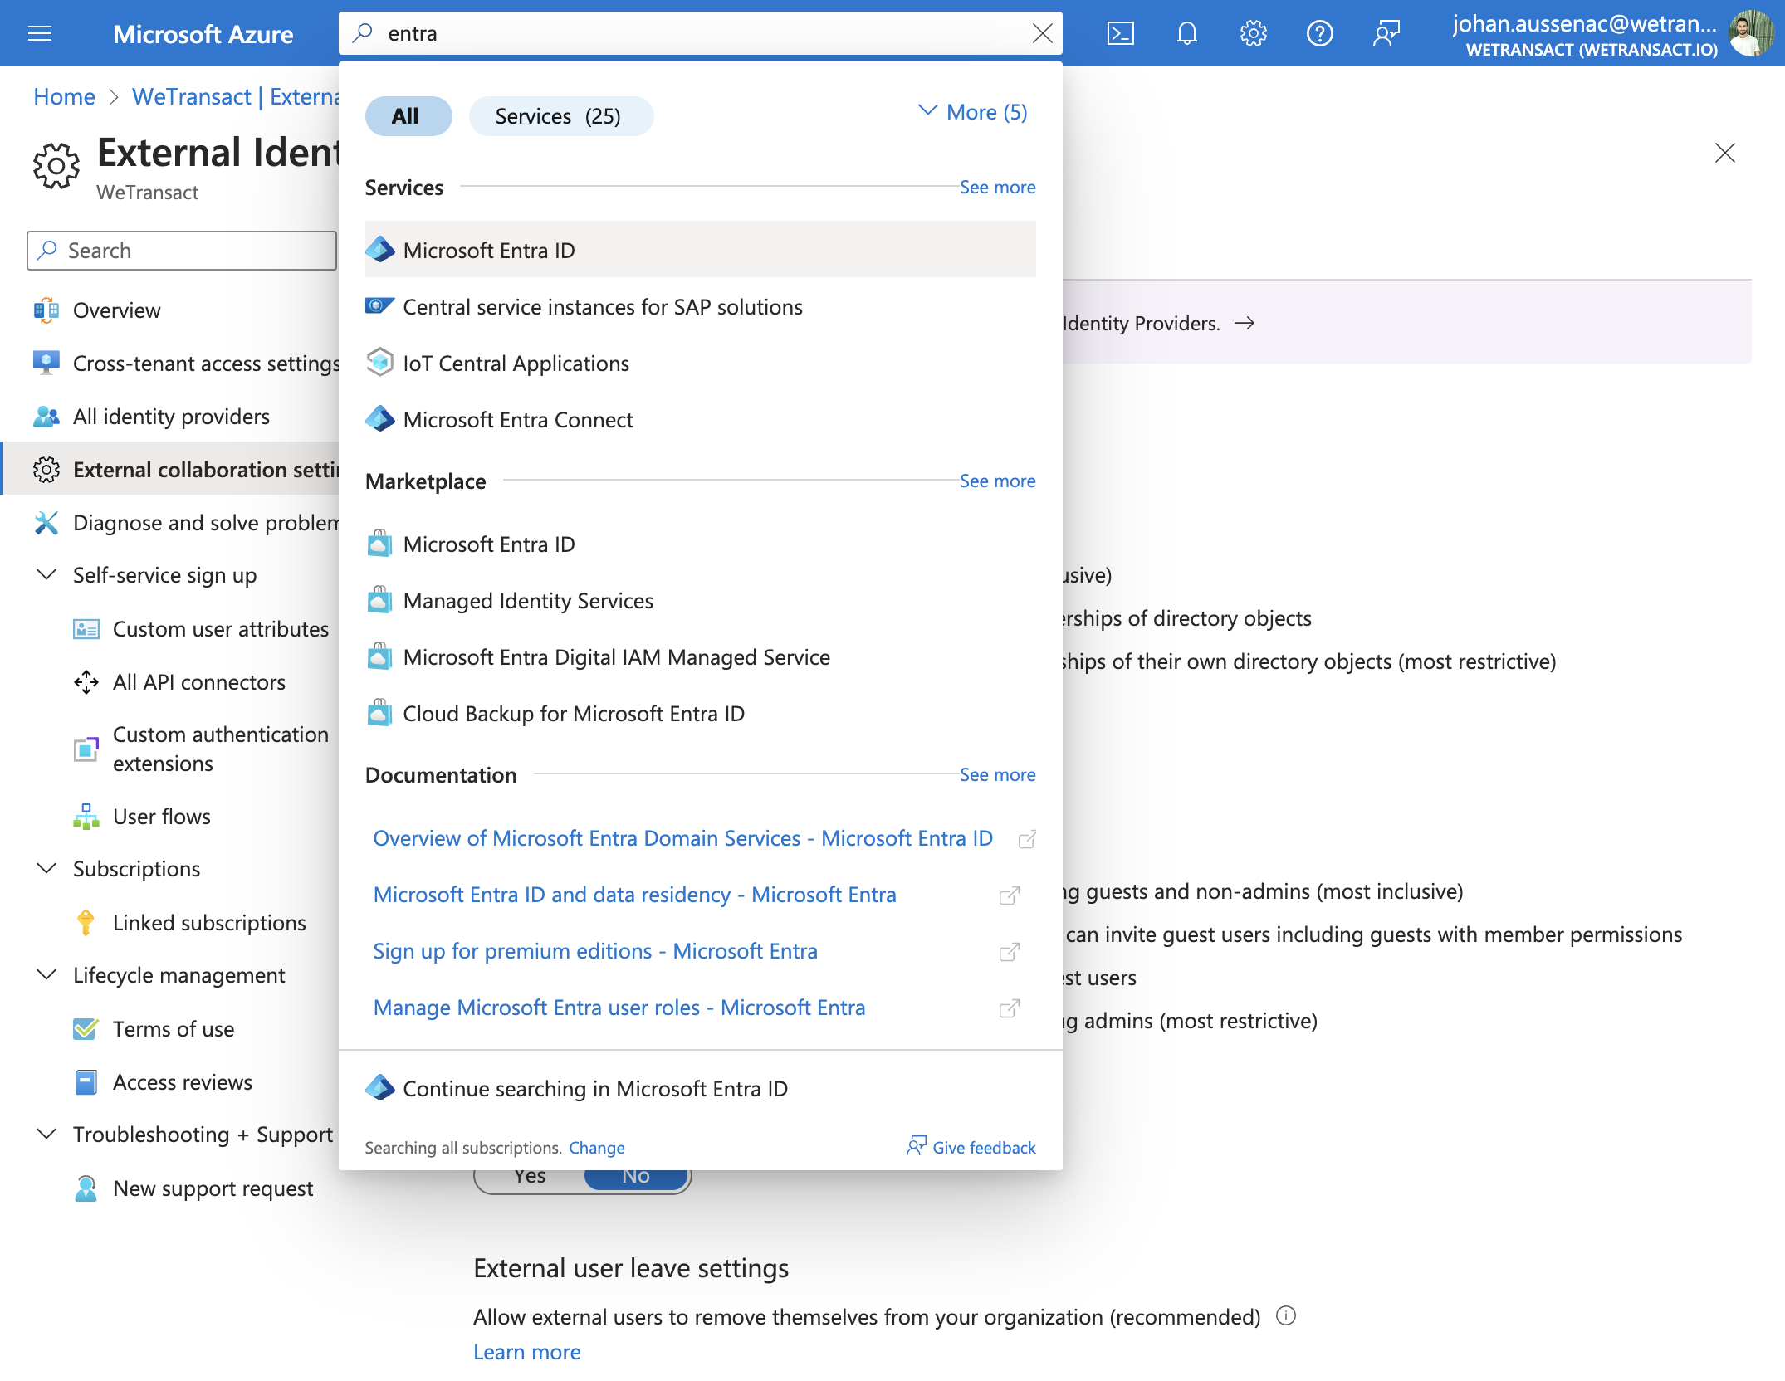1785x1381 pixels.
Task: Go to Cross-tenant access settings
Action: click(x=206, y=364)
